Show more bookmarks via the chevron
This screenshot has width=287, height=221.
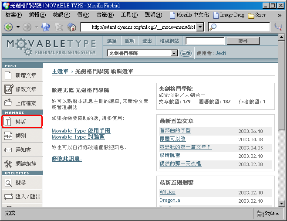coord(279,15)
